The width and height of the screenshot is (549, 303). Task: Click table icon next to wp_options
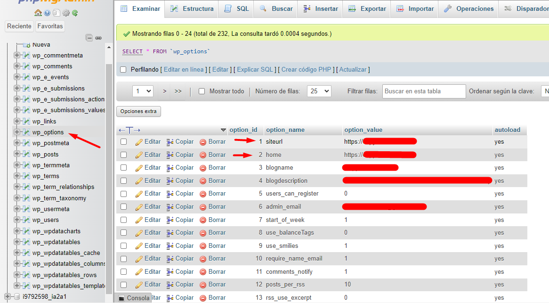[x=26, y=132]
